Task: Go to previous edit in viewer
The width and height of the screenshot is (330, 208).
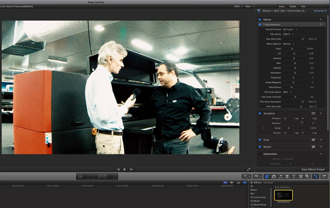Action: point(118,169)
